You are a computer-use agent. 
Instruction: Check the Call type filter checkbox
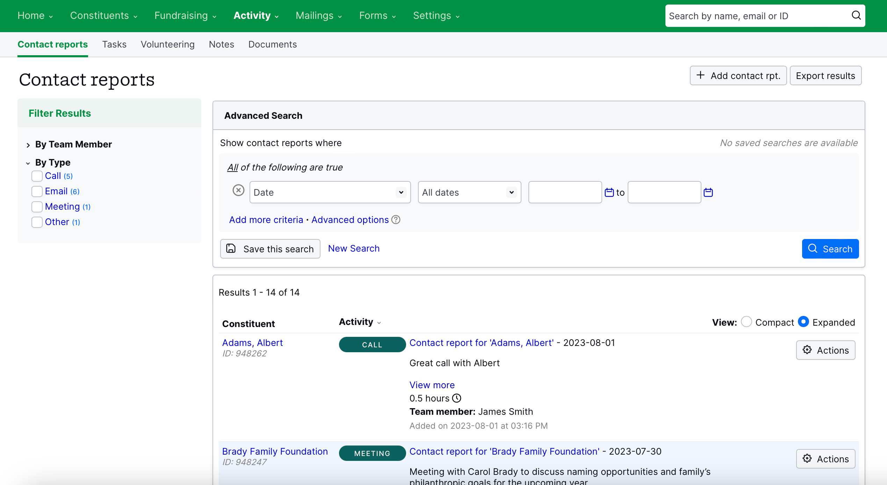[x=37, y=176]
